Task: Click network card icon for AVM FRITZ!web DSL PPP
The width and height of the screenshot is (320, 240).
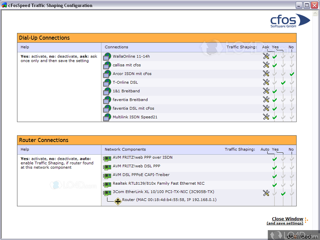Action: (107, 167)
